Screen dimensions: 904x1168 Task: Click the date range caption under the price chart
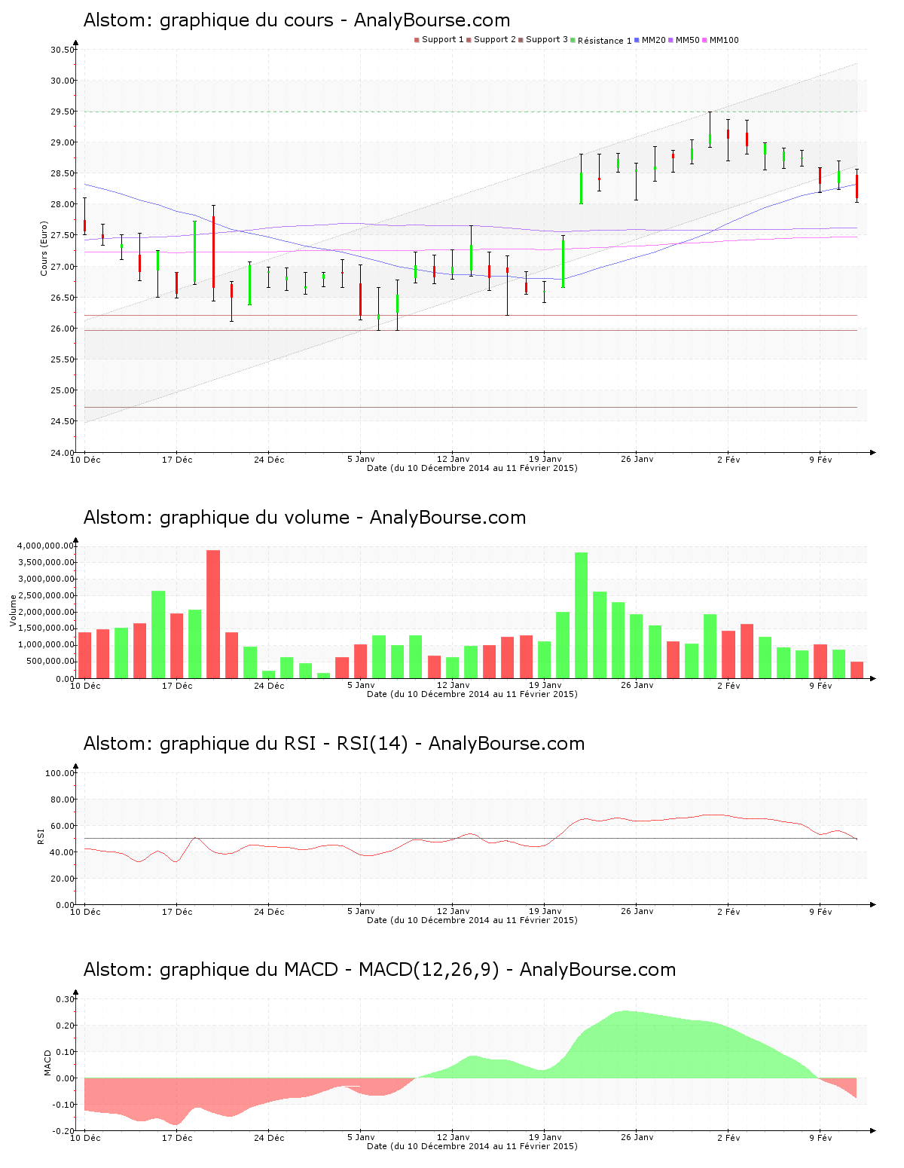point(472,468)
